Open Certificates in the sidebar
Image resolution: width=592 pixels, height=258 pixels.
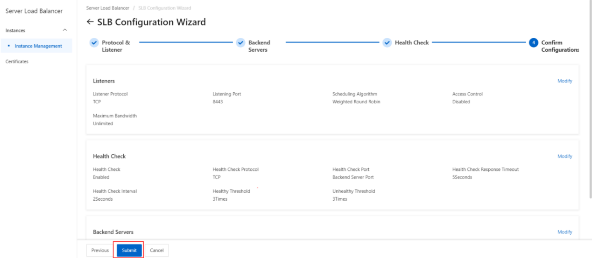click(17, 61)
